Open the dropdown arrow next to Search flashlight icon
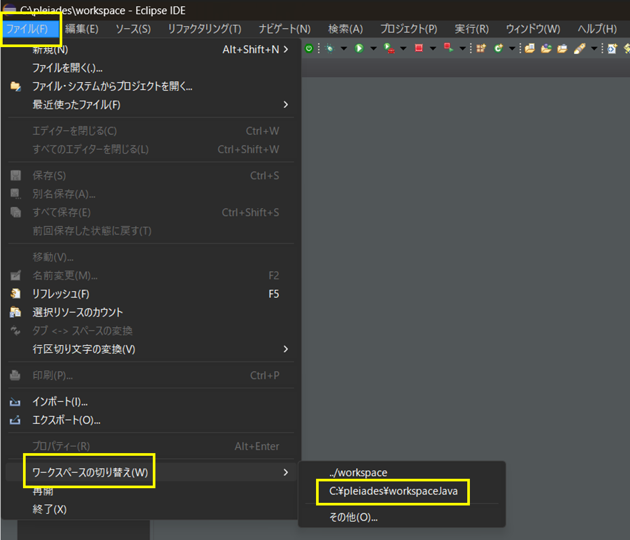Image resolution: width=630 pixels, height=540 pixels. 594,49
